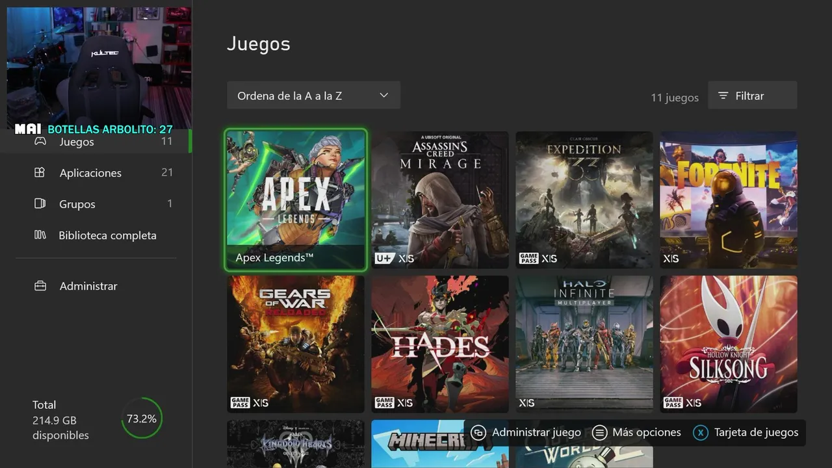Click the Ubisoft+ badge on Assassin's Creed Mirage
The width and height of the screenshot is (832, 468).
point(384,259)
